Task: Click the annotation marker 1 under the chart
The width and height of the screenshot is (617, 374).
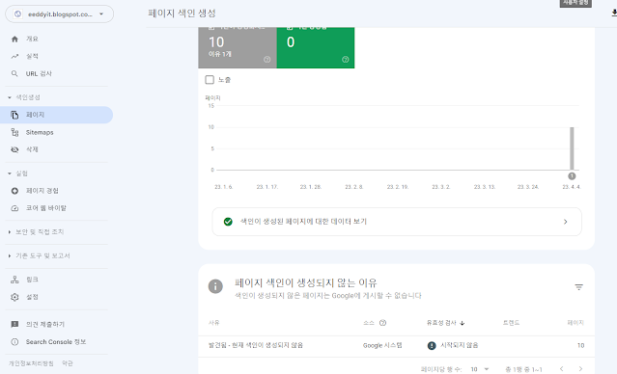Action: pyautogui.click(x=572, y=176)
